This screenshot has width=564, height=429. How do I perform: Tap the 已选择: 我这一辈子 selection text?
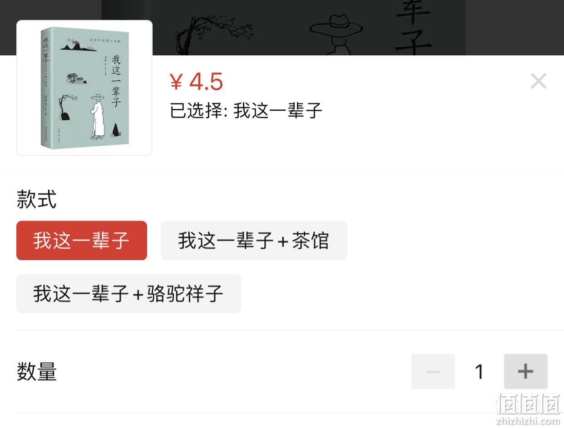coord(246,110)
